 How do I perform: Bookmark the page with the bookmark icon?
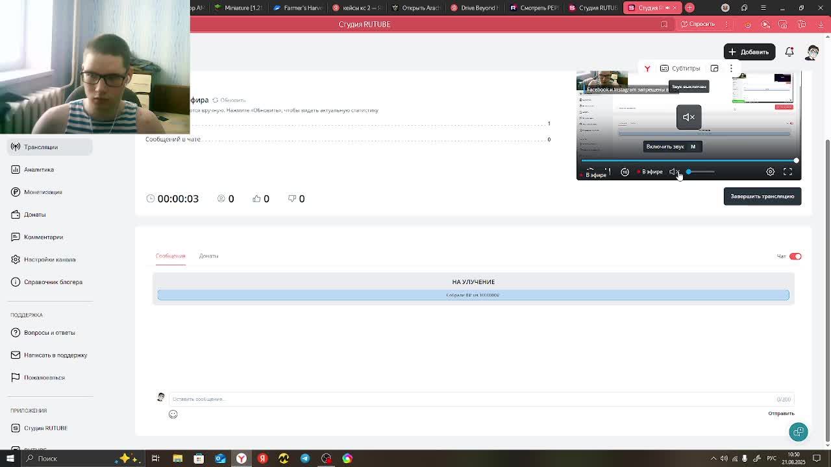[x=664, y=25]
